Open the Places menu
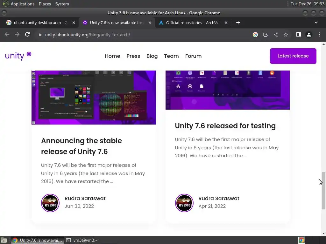This screenshot has height=244, width=326. coord(45,4)
